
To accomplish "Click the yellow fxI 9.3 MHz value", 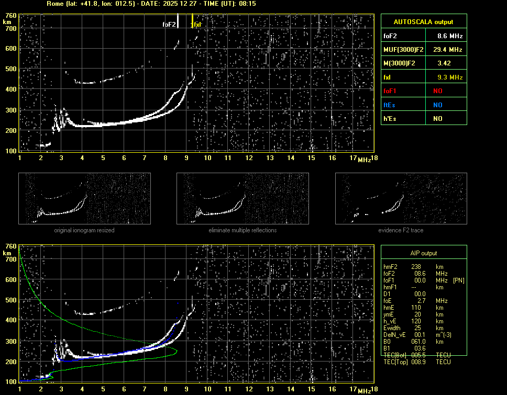I will tap(449, 77).
